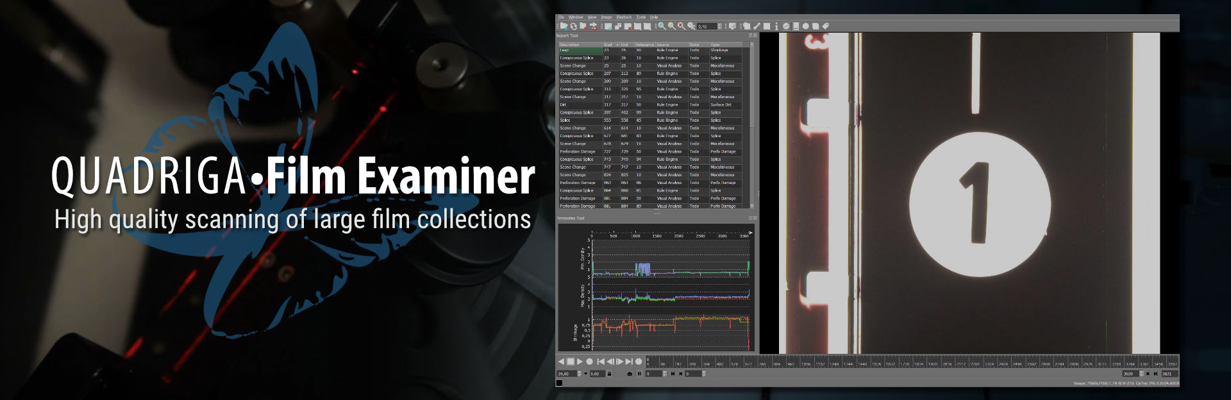The height and width of the screenshot is (400, 1231).
Task: Click the Report Tool vertical scrollbar
Action: 751,125
